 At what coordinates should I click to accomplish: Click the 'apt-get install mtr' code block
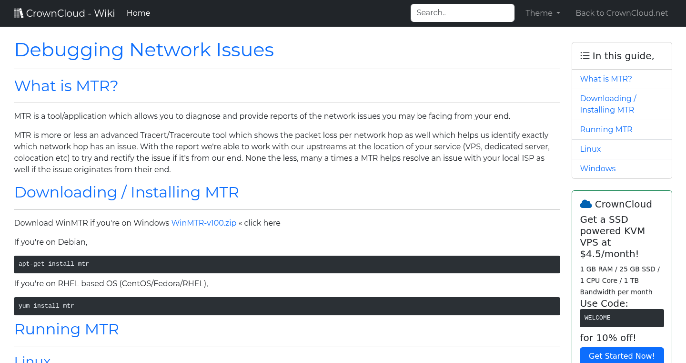point(287,264)
